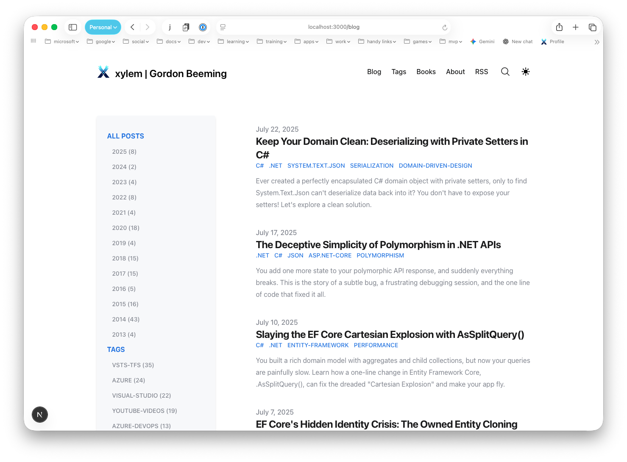Click the xylem X logo
The width and height of the screenshot is (627, 462).
[103, 72]
